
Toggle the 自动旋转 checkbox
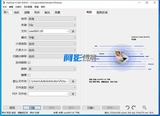coord(29,63)
